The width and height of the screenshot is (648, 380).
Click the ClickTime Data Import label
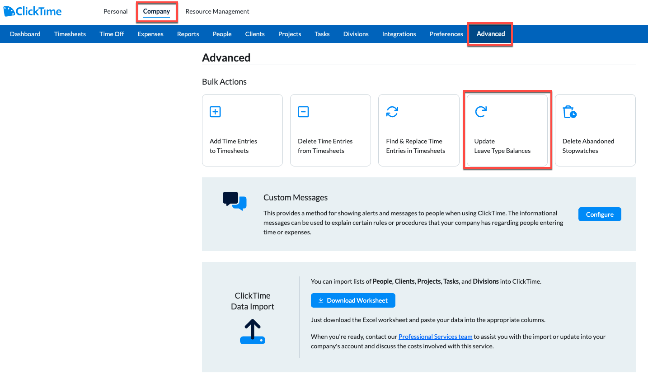[x=253, y=301]
